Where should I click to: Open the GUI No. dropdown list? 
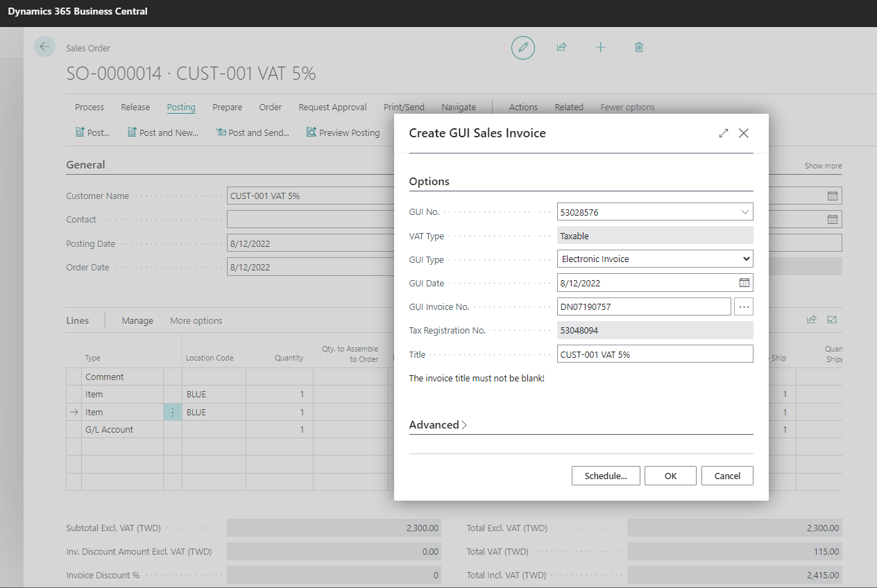[x=745, y=212]
